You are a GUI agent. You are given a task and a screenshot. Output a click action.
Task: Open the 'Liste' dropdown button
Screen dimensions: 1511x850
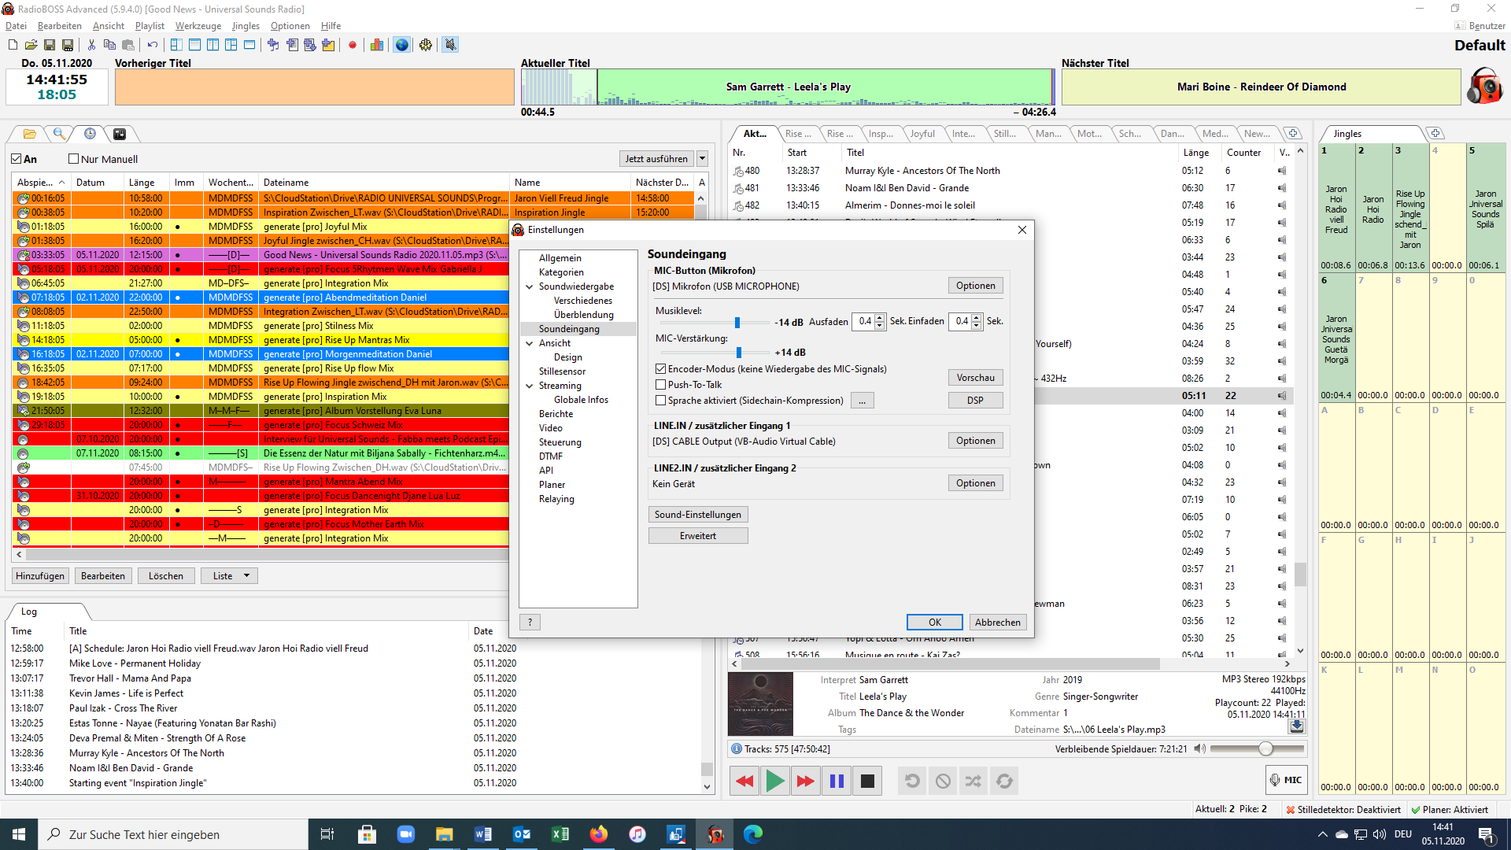click(229, 576)
